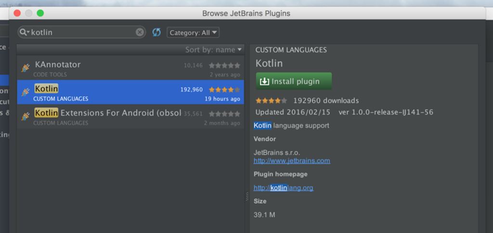Viewport: 493px width, 233px height.
Task: Click the 10,146 download count
Action: [x=194, y=66]
